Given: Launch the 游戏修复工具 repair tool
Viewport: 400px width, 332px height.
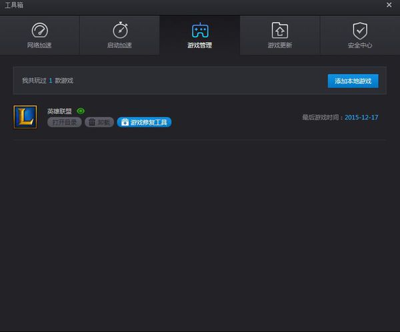Looking at the screenshot, I should click(145, 123).
